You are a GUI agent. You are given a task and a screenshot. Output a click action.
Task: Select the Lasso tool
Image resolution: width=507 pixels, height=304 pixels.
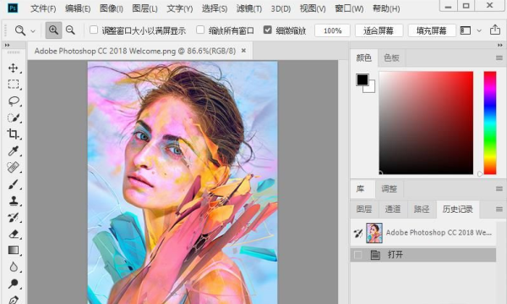click(14, 101)
